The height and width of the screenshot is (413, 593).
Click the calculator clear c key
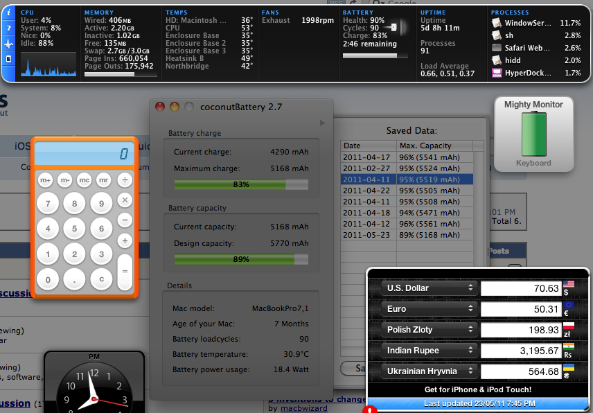(101, 279)
